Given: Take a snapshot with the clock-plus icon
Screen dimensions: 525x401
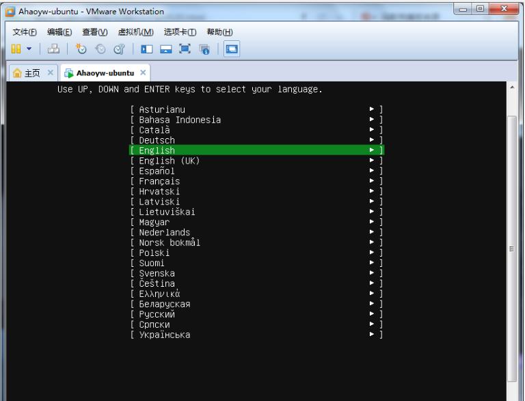Looking at the screenshot, I should click(x=81, y=49).
